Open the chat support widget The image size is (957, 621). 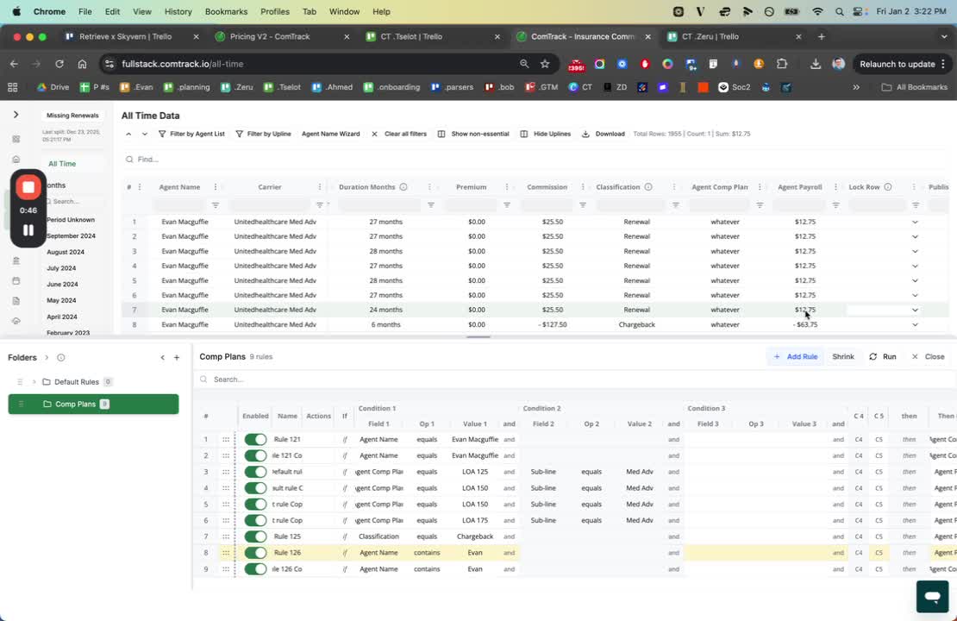(x=932, y=596)
